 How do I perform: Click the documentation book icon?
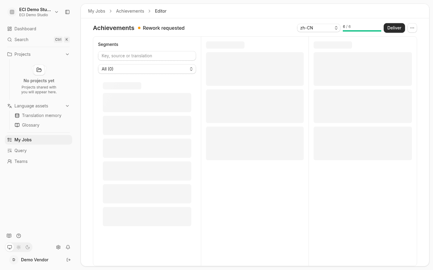tap(9, 236)
